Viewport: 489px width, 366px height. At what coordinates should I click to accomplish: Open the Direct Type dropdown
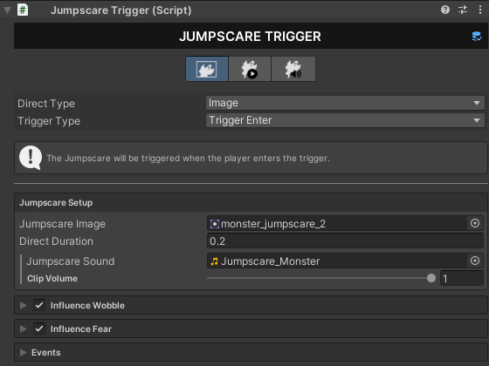pyautogui.click(x=345, y=103)
